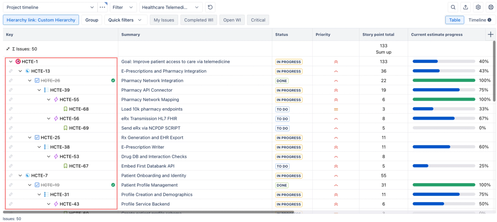
Task: Click the collapse-all arrows icon near Issues count
Action: point(8,49)
